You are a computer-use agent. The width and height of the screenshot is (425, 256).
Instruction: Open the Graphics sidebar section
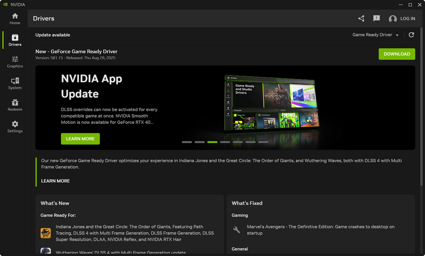click(x=15, y=62)
